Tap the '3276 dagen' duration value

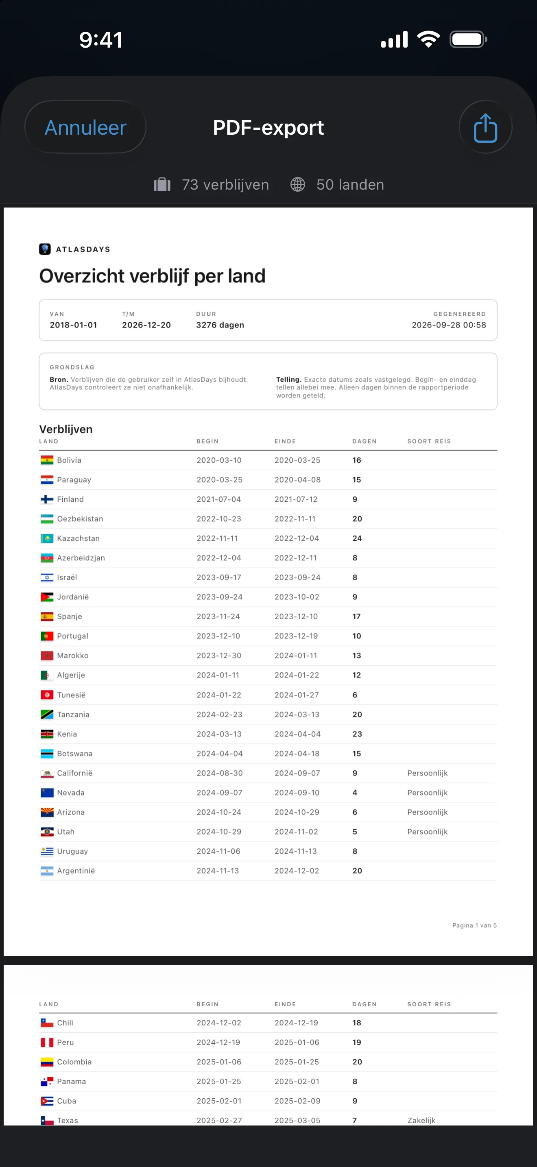coord(220,325)
